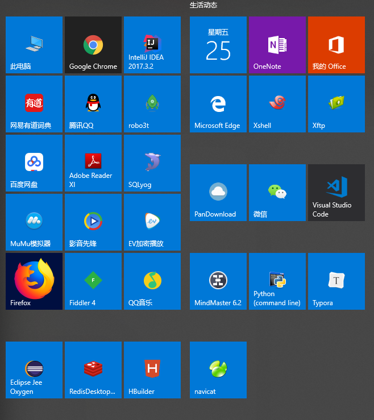Open the navicat tile
The image size is (374, 420).
click(218, 370)
